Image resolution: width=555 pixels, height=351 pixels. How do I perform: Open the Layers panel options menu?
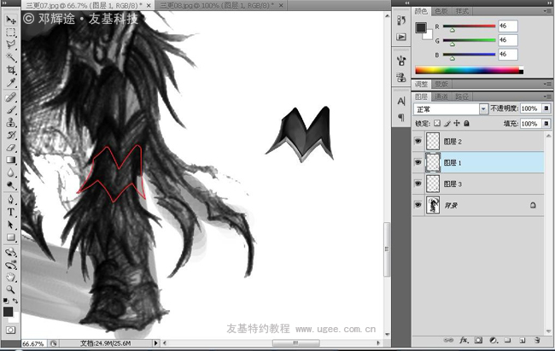[547, 97]
